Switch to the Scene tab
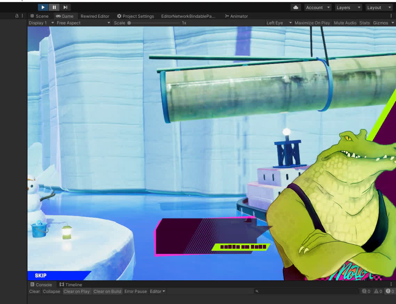 39,16
